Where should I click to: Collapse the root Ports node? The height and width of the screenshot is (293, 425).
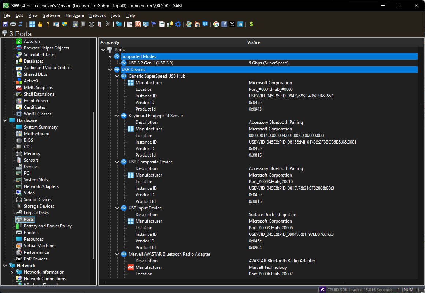click(x=103, y=50)
